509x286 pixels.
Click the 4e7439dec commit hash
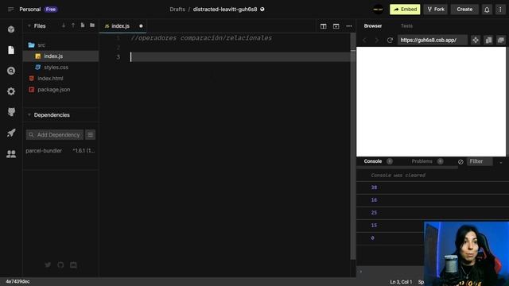point(17,281)
